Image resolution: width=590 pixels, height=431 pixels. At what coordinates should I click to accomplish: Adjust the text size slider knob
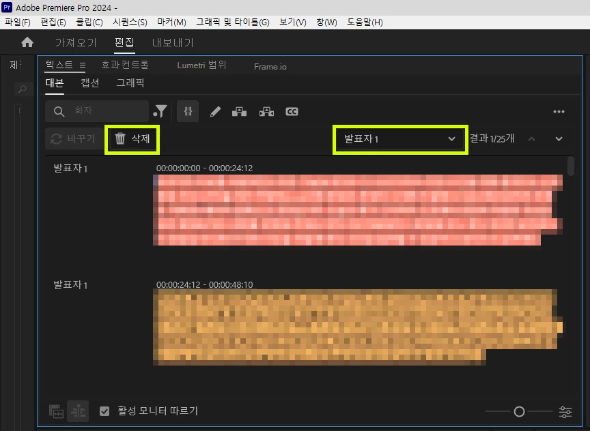click(519, 411)
